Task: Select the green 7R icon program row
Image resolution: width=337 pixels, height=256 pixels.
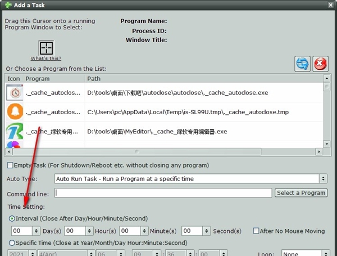Action: (15, 131)
